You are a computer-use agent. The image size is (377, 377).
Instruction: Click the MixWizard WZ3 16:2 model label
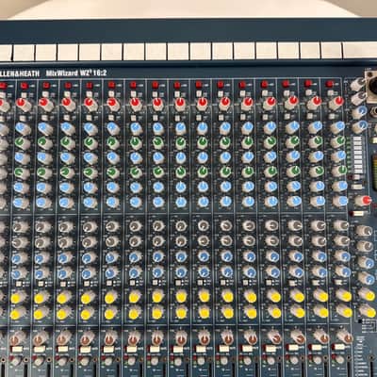coord(76,74)
